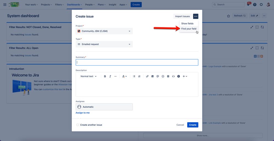This screenshot has height=141, width=274.
Task: Open the Jira test 2 issue link
Action: (213, 95)
